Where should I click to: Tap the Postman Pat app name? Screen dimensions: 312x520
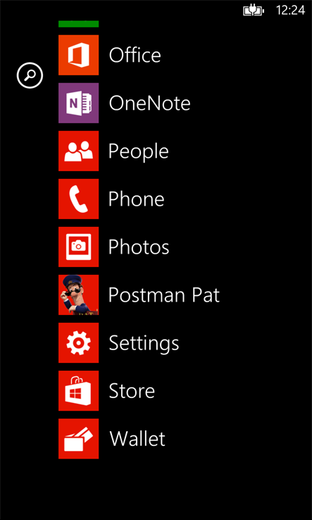click(164, 295)
